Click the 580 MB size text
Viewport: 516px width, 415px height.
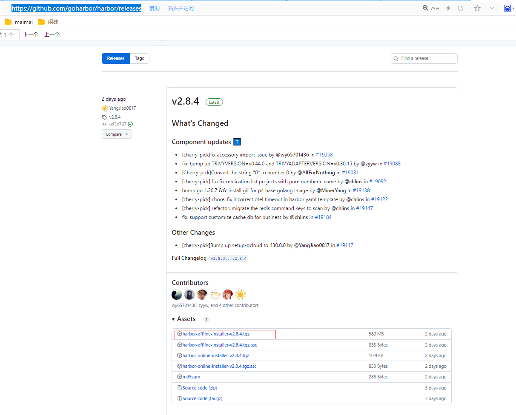click(x=376, y=334)
